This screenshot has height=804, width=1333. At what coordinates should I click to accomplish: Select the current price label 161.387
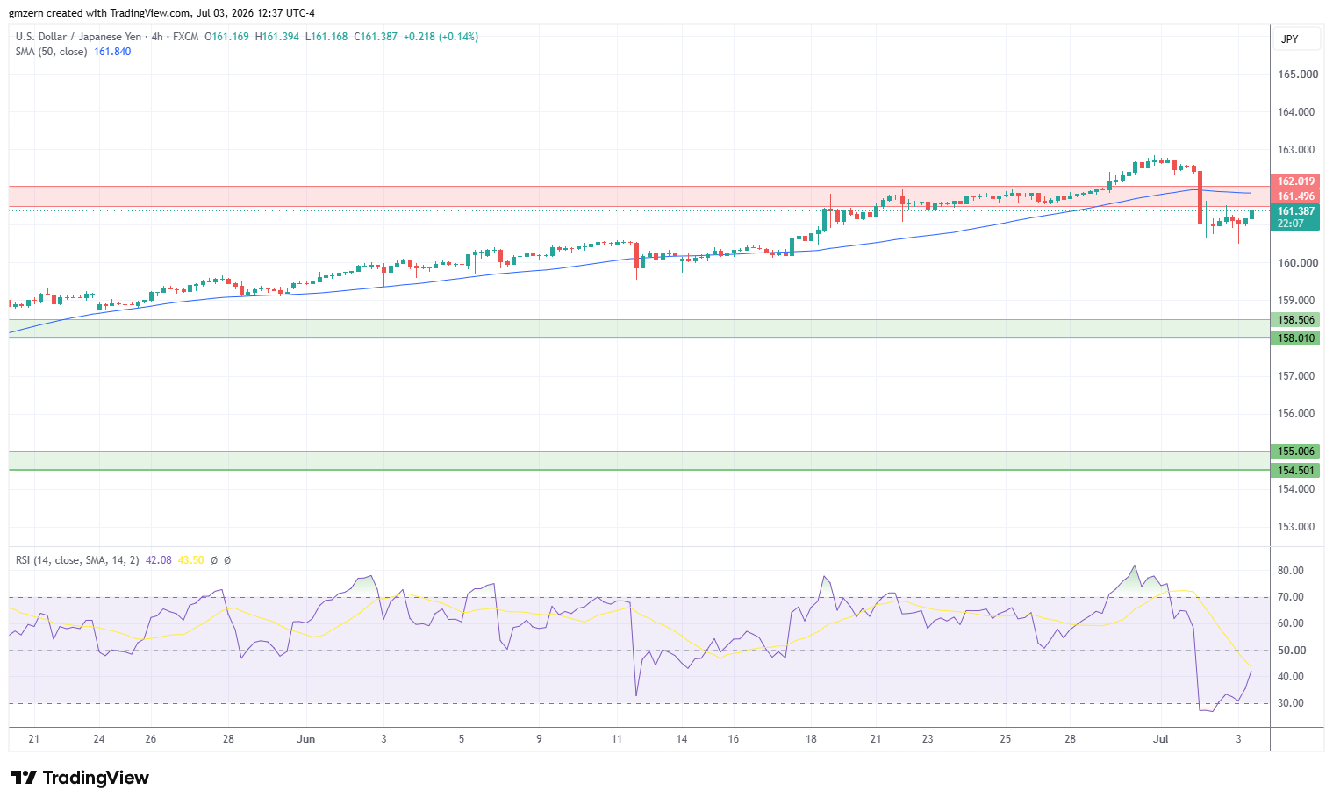click(x=1294, y=211)
